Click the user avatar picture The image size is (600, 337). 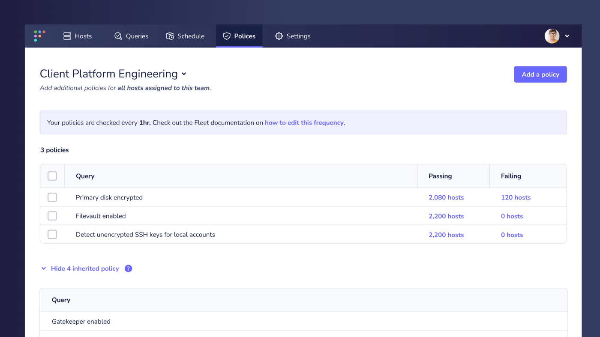click(x=552, y=36)
